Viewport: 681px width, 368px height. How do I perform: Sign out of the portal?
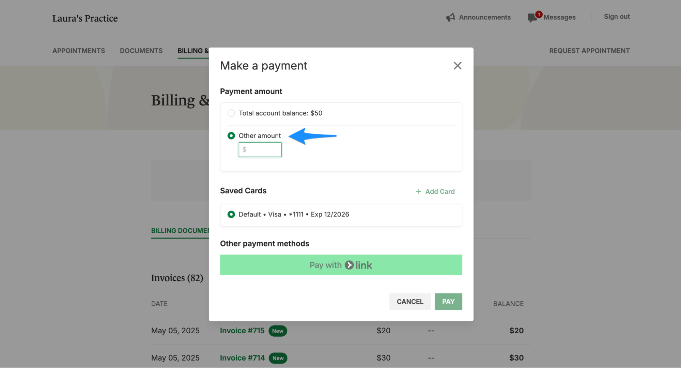click(617, 17)
